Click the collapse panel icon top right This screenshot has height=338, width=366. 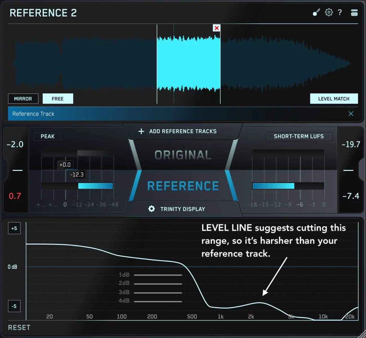point(354,12)
